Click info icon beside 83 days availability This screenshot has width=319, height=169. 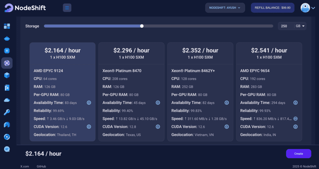pos(89,103)
